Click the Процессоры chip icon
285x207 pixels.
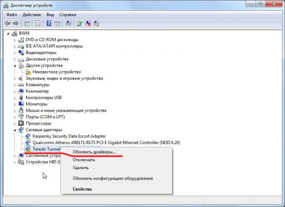tap(21, 123)
